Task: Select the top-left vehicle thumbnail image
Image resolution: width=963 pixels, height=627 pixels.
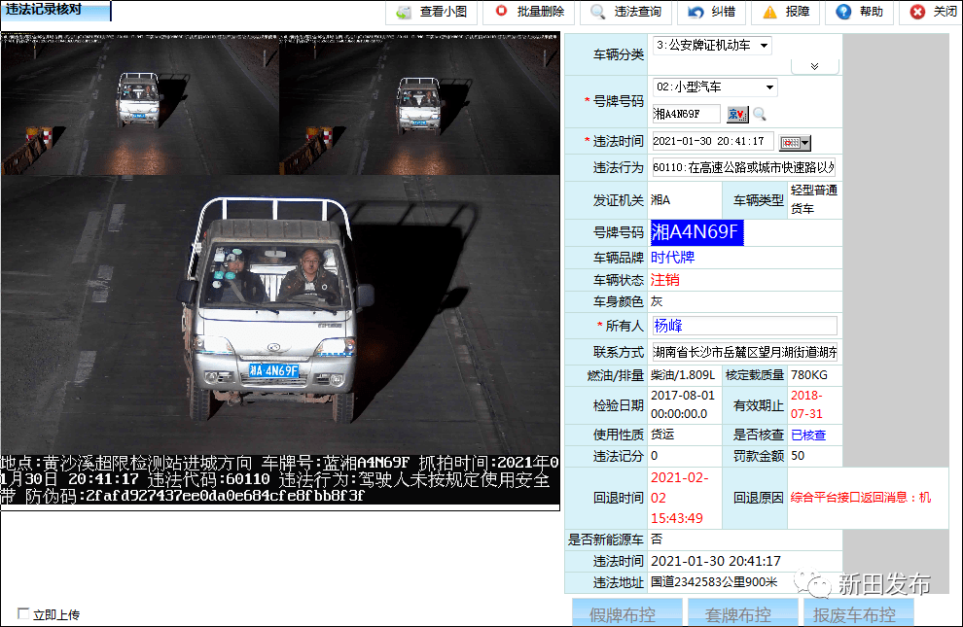Action: (140, 106)
